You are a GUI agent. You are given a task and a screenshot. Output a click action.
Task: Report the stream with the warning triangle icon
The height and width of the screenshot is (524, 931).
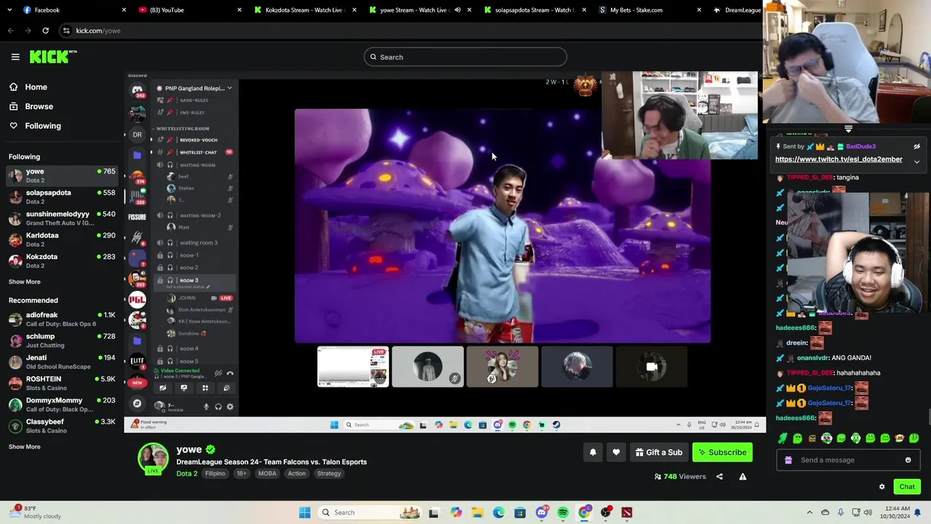coord(743,477)
